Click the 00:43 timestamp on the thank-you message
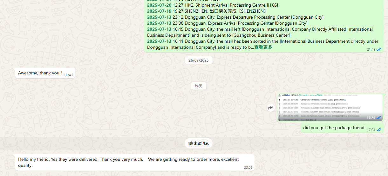The image size is (388, 176). tap(68, 75)
